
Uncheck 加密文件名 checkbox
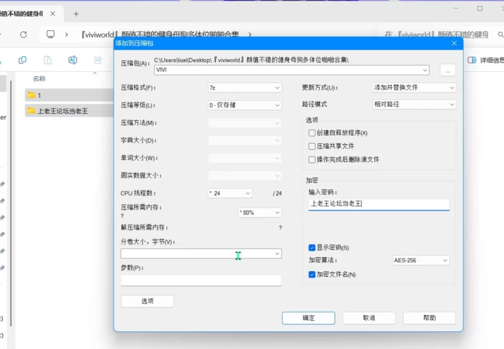point(311,275)
